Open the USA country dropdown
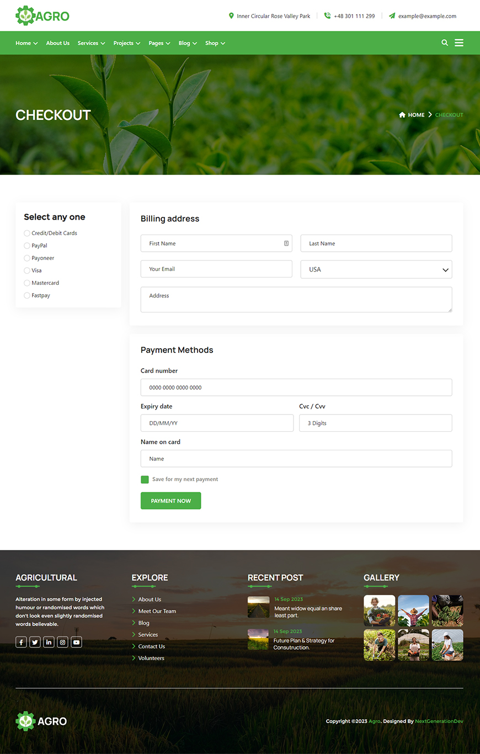Viewport: 480px width, 754px height. 376,269
